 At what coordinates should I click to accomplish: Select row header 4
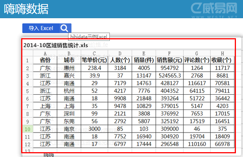(28, 83)
